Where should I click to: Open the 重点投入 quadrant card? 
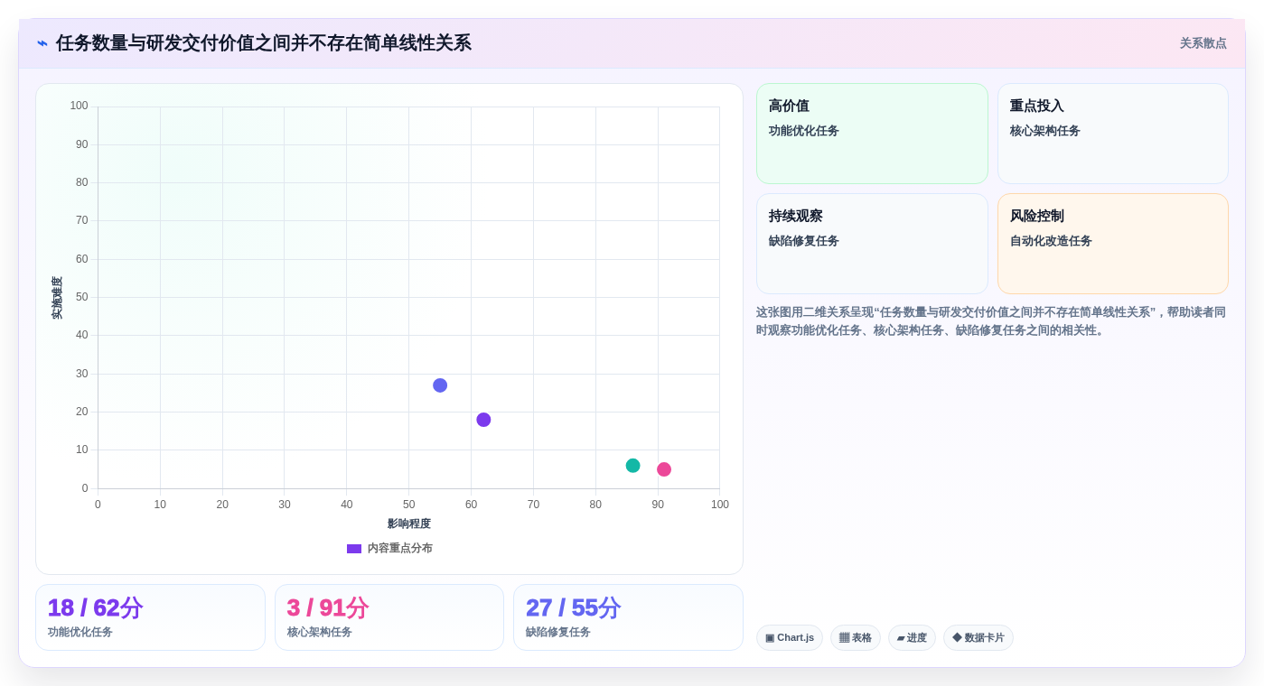pyautogui.click(x=1113, y=134)
